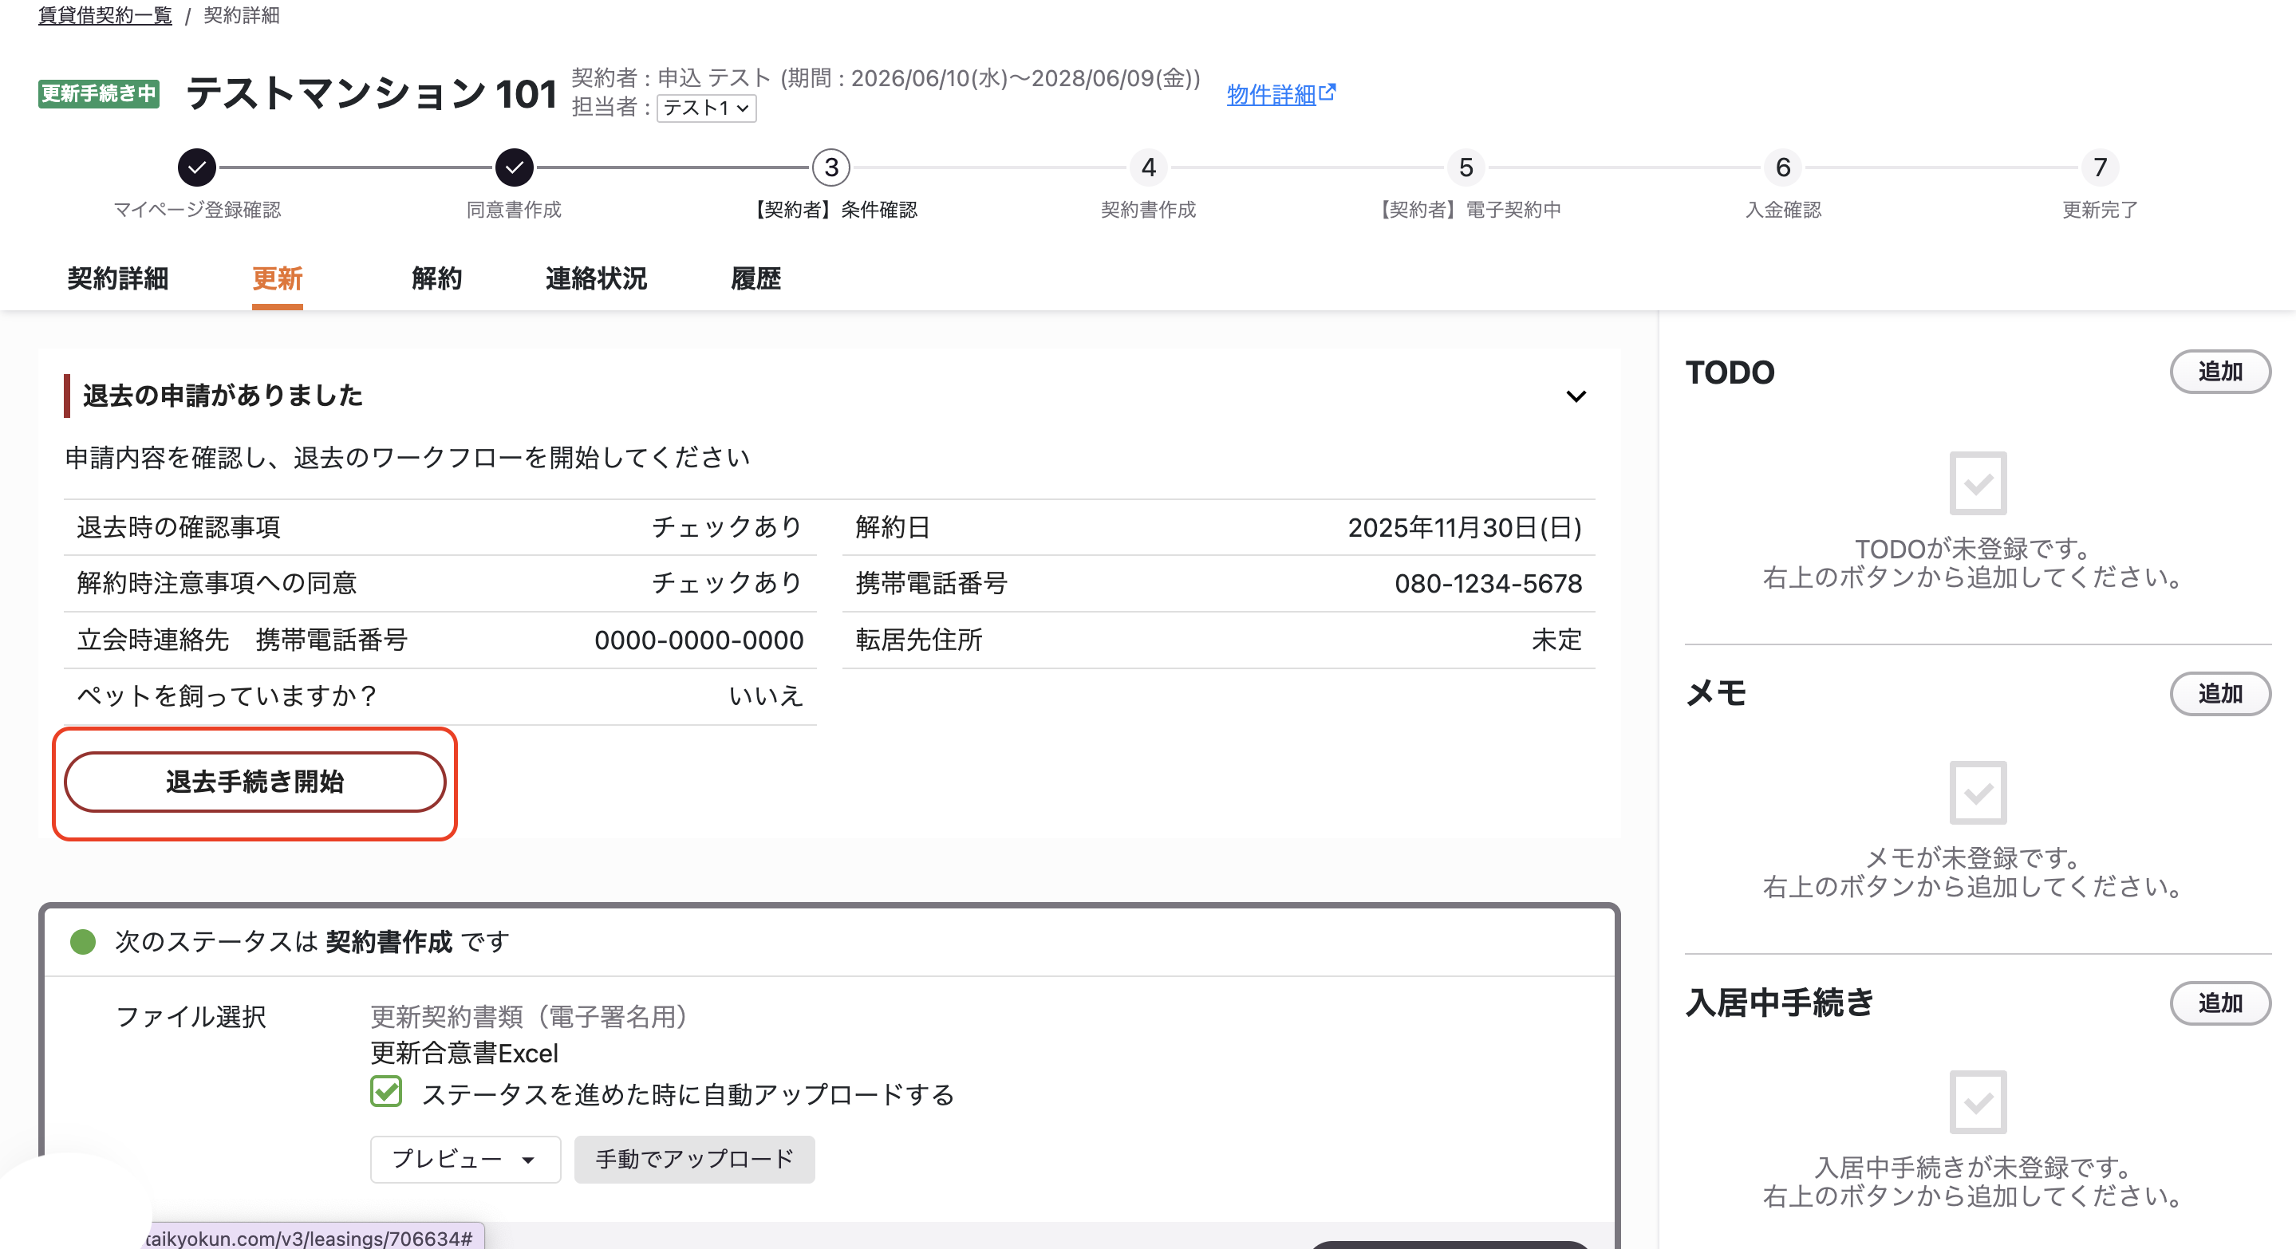Click the empty メモ placeholder icon
Viewport: 2296px width, 1249px height.
[x=1978, y=793]
